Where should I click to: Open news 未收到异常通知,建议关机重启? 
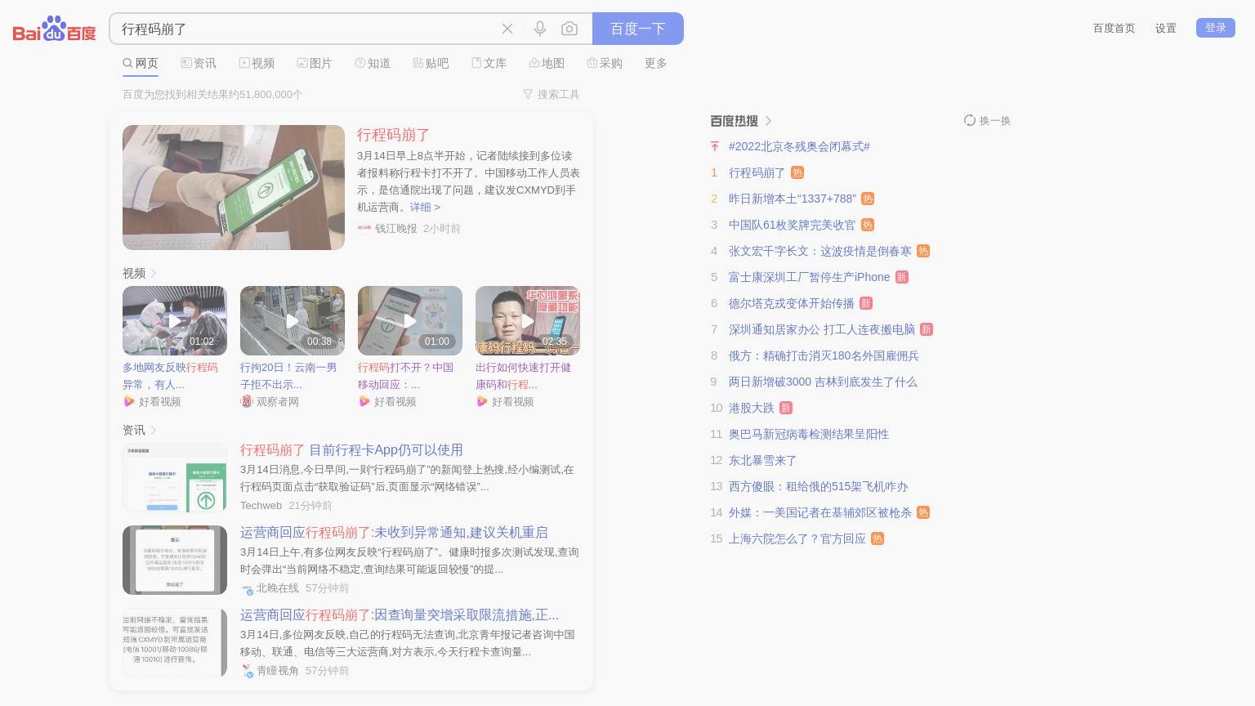coord(394,532)
